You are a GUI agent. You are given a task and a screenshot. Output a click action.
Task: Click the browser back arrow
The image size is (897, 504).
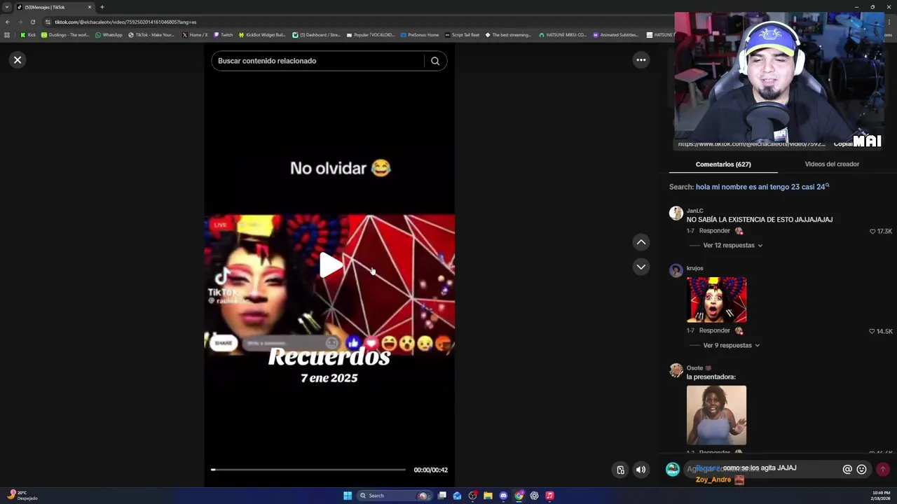click(8, 22)
